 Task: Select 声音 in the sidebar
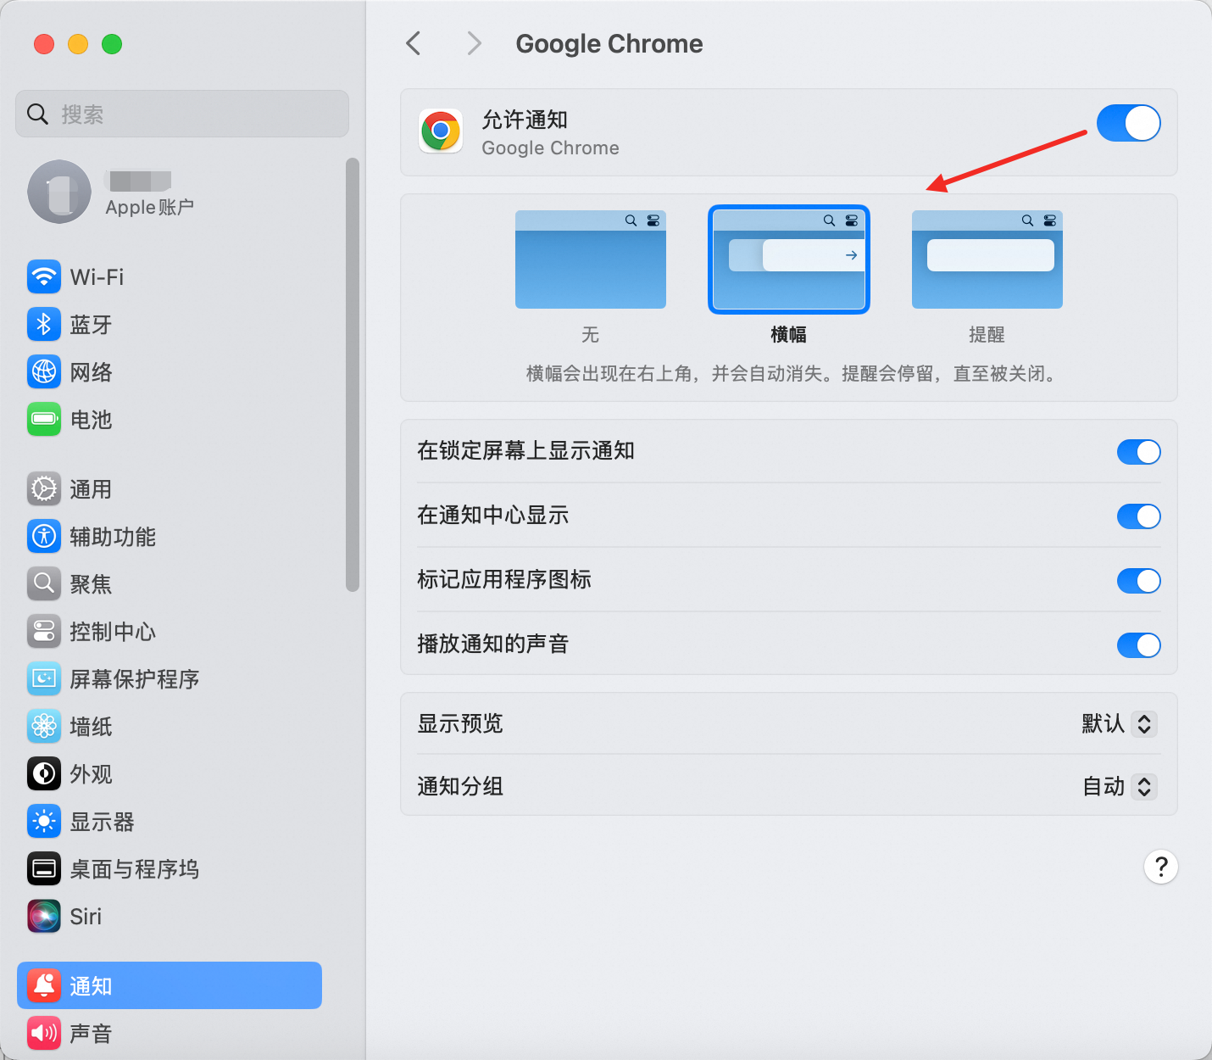tap(91, 1033)
